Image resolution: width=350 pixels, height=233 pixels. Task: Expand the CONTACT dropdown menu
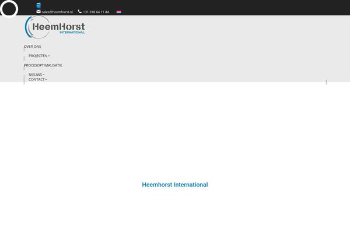38,79
